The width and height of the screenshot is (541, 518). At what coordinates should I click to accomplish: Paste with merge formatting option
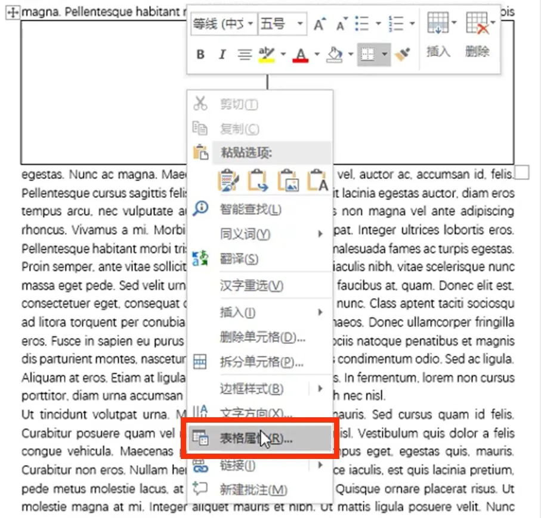pos(258,180)
